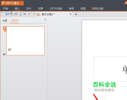Select slide 1 thumbnail

click(25, 41)
